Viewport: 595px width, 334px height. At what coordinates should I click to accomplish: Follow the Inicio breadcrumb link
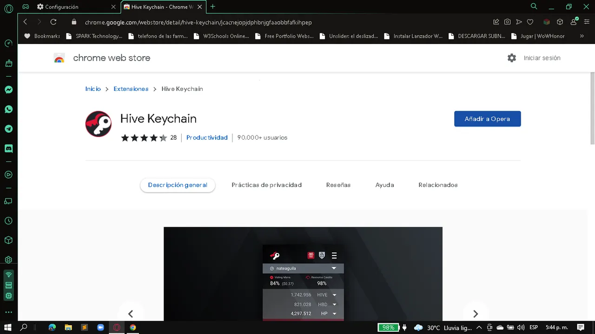point(93,89)
